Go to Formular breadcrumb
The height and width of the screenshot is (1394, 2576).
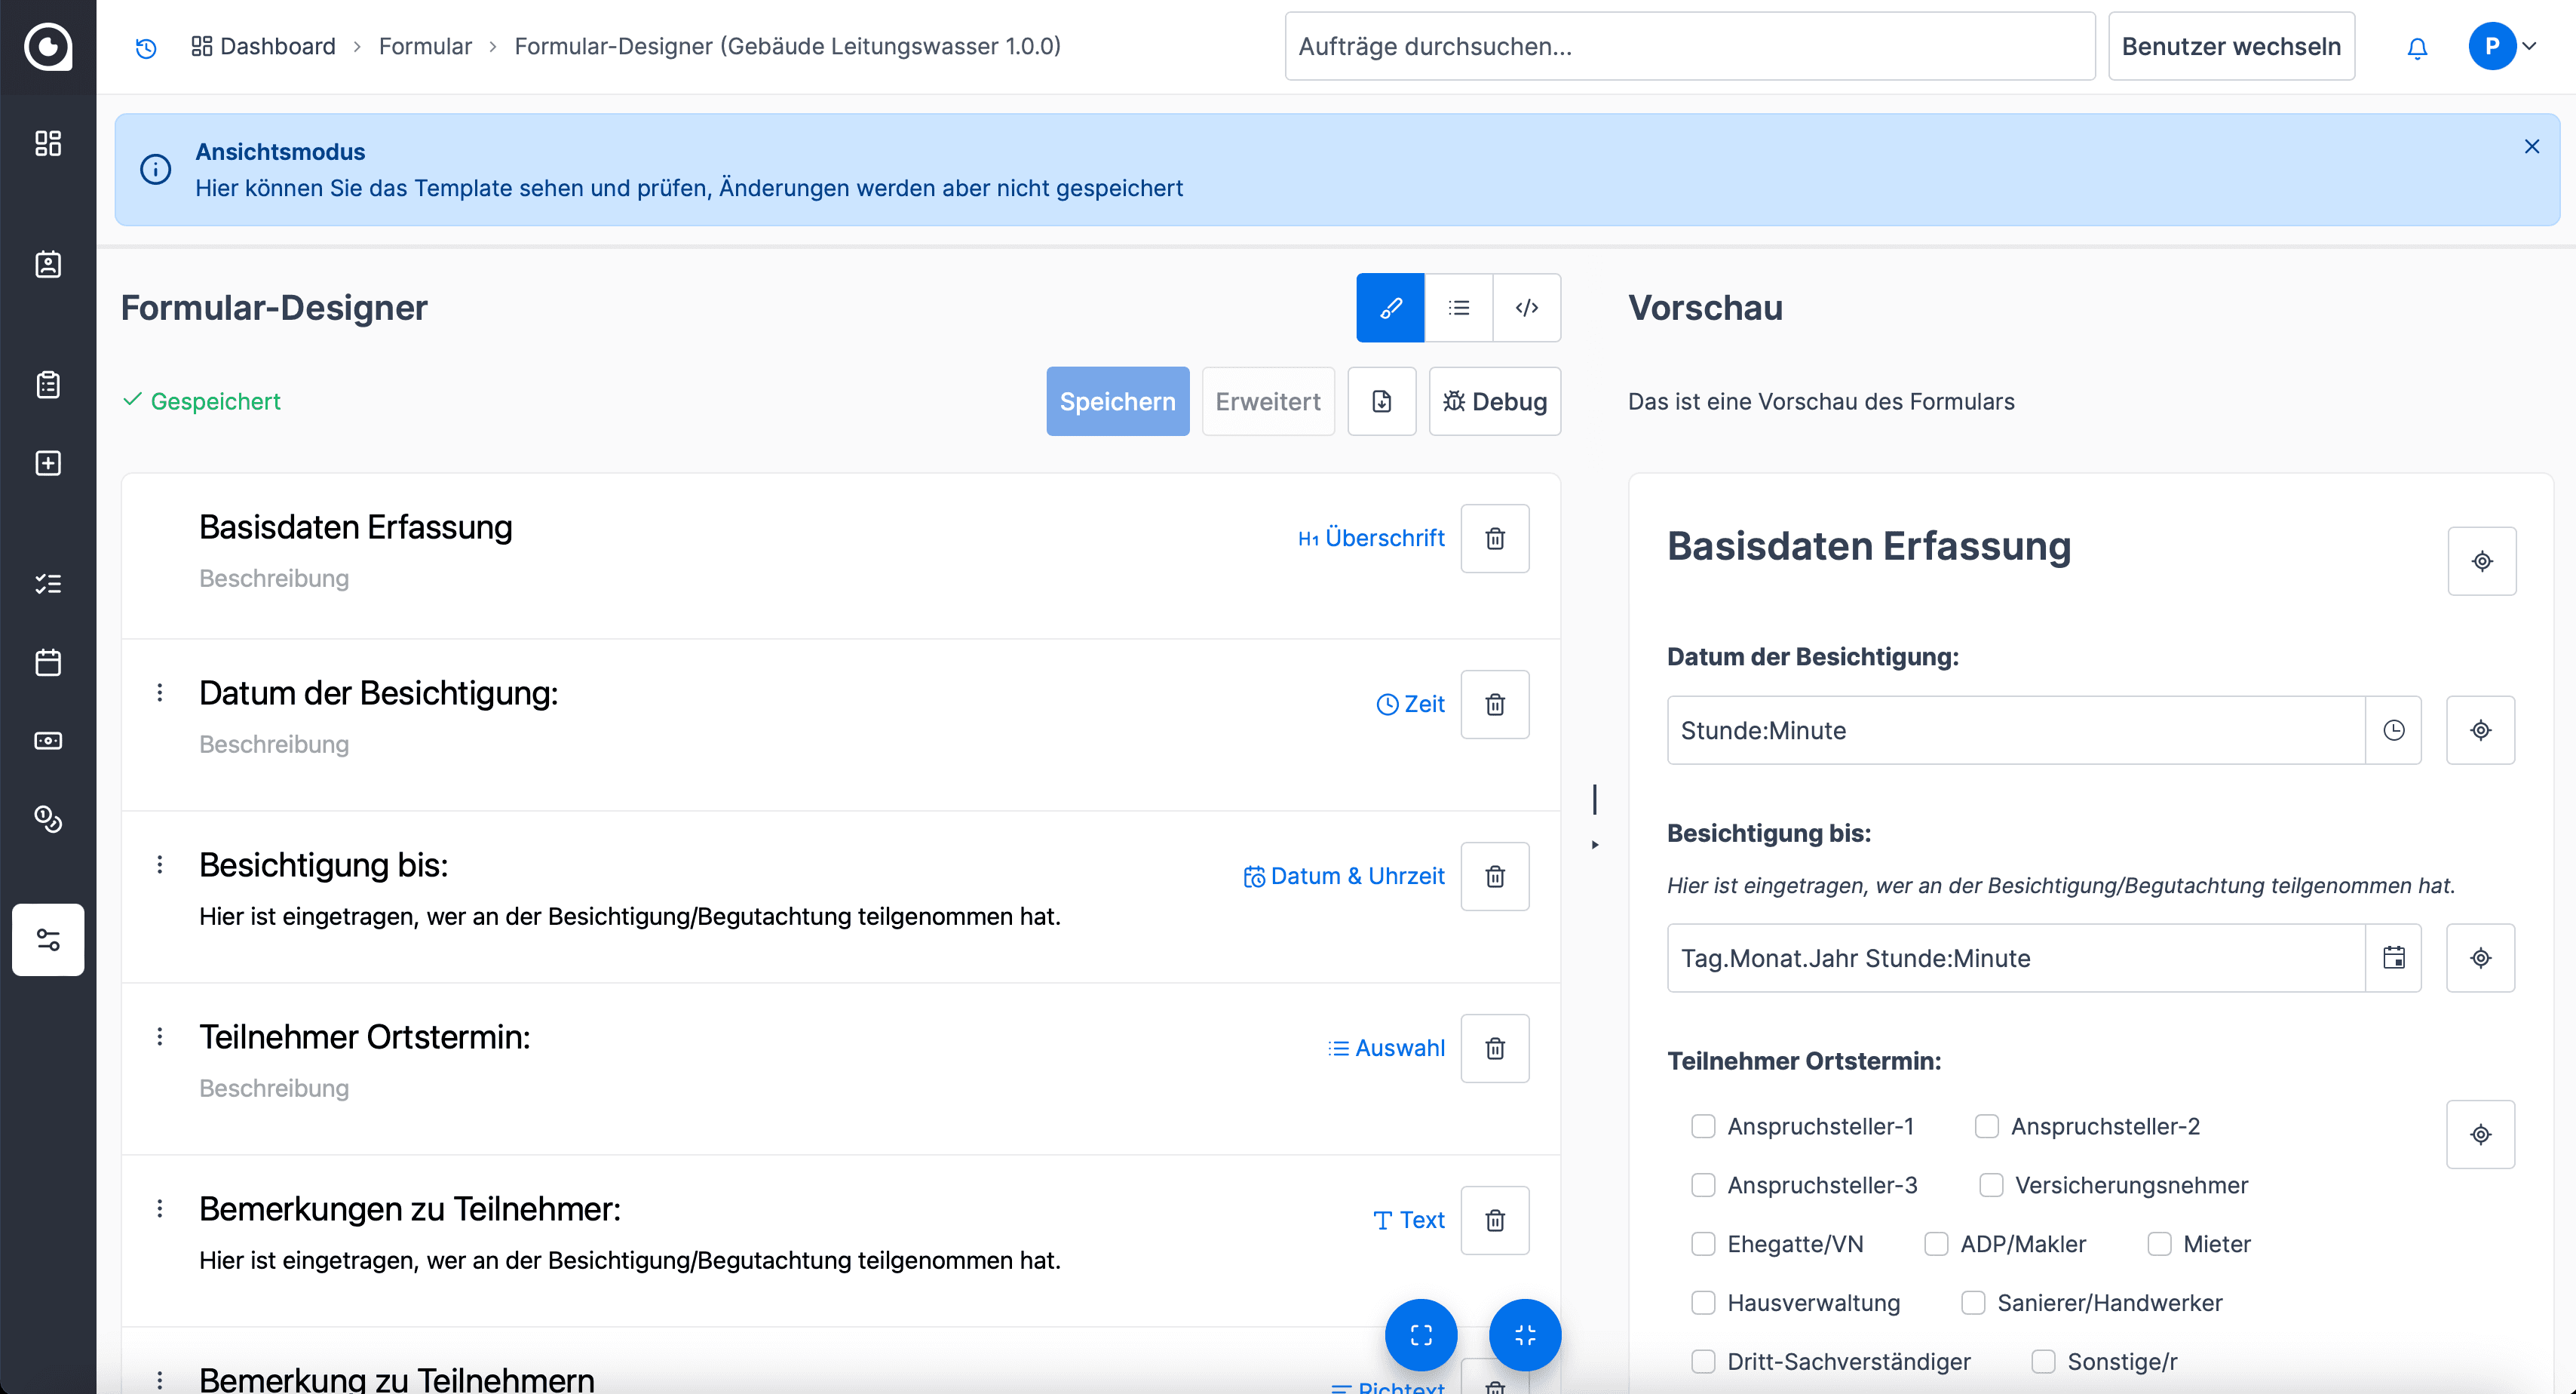424,46
